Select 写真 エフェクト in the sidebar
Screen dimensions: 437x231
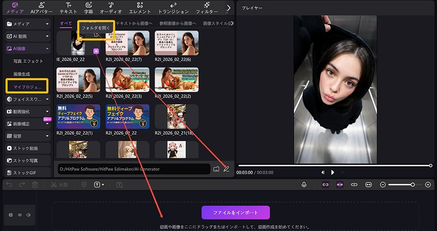click(28, 61)
